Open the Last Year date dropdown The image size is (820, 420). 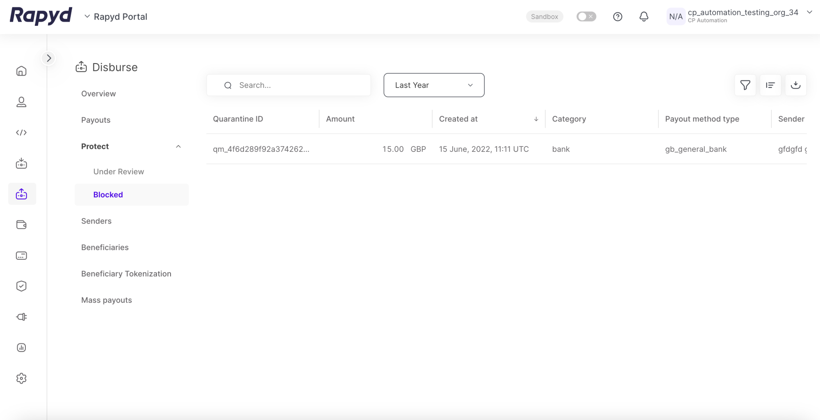click(x=434, y=85)
